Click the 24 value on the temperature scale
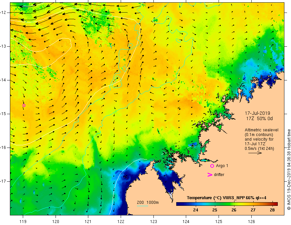The height and width of the screenshot is (225, 291). pos(196,210)
